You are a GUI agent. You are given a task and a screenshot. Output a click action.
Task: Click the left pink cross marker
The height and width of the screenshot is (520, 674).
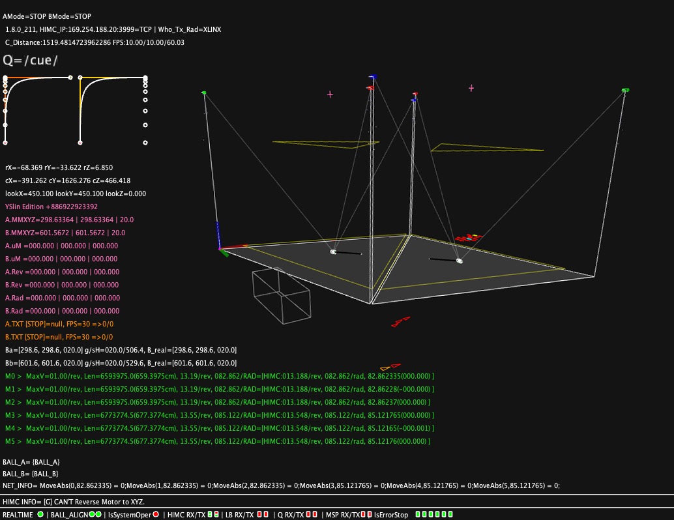click(330, 94)
